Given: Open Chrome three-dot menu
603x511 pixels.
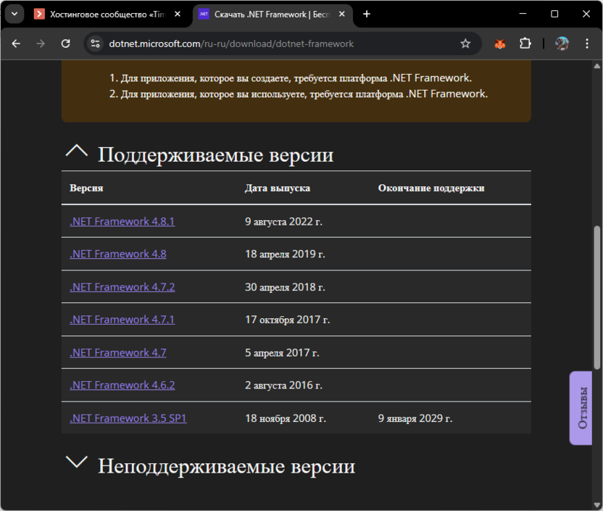Looking at the screenshot, I should click(587, 43).
